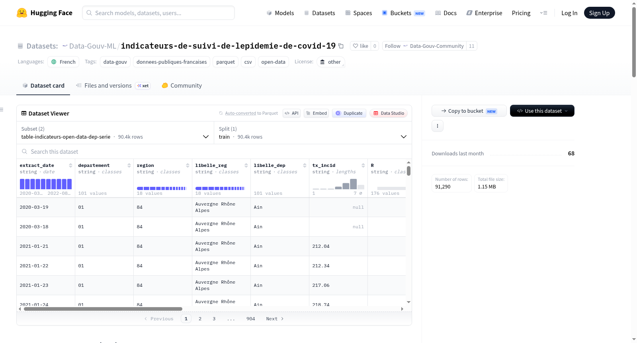Click the open-data tag
The width and height of the screenshot is (637, 343).
(273, 62)
